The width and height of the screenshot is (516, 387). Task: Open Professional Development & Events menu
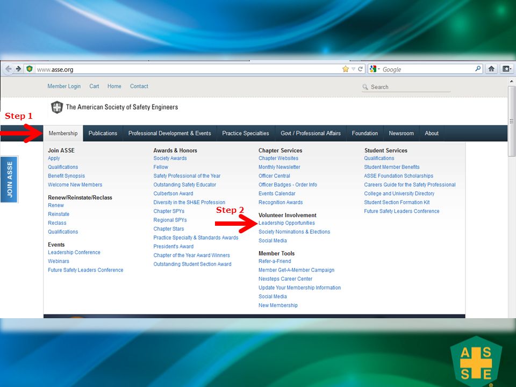169,133
